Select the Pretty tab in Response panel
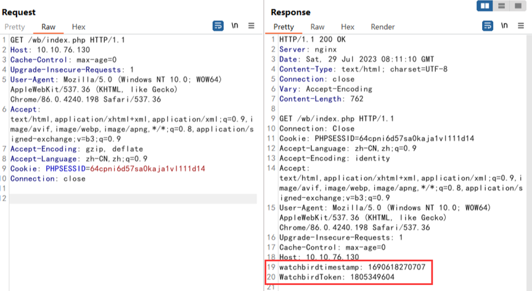The width and height of the screenshot is (532, 291). [x=284, y=27]
